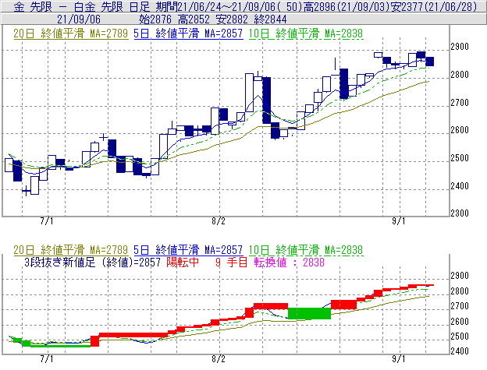Click the 8/2 date label under upper chart

(x=219, y=221)
